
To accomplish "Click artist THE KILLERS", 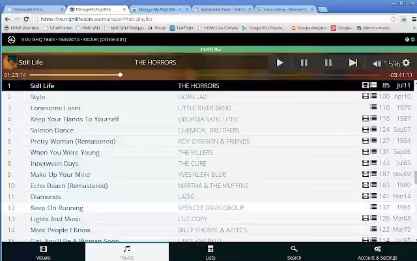I will pyautogui.click(x=195, y=152).
